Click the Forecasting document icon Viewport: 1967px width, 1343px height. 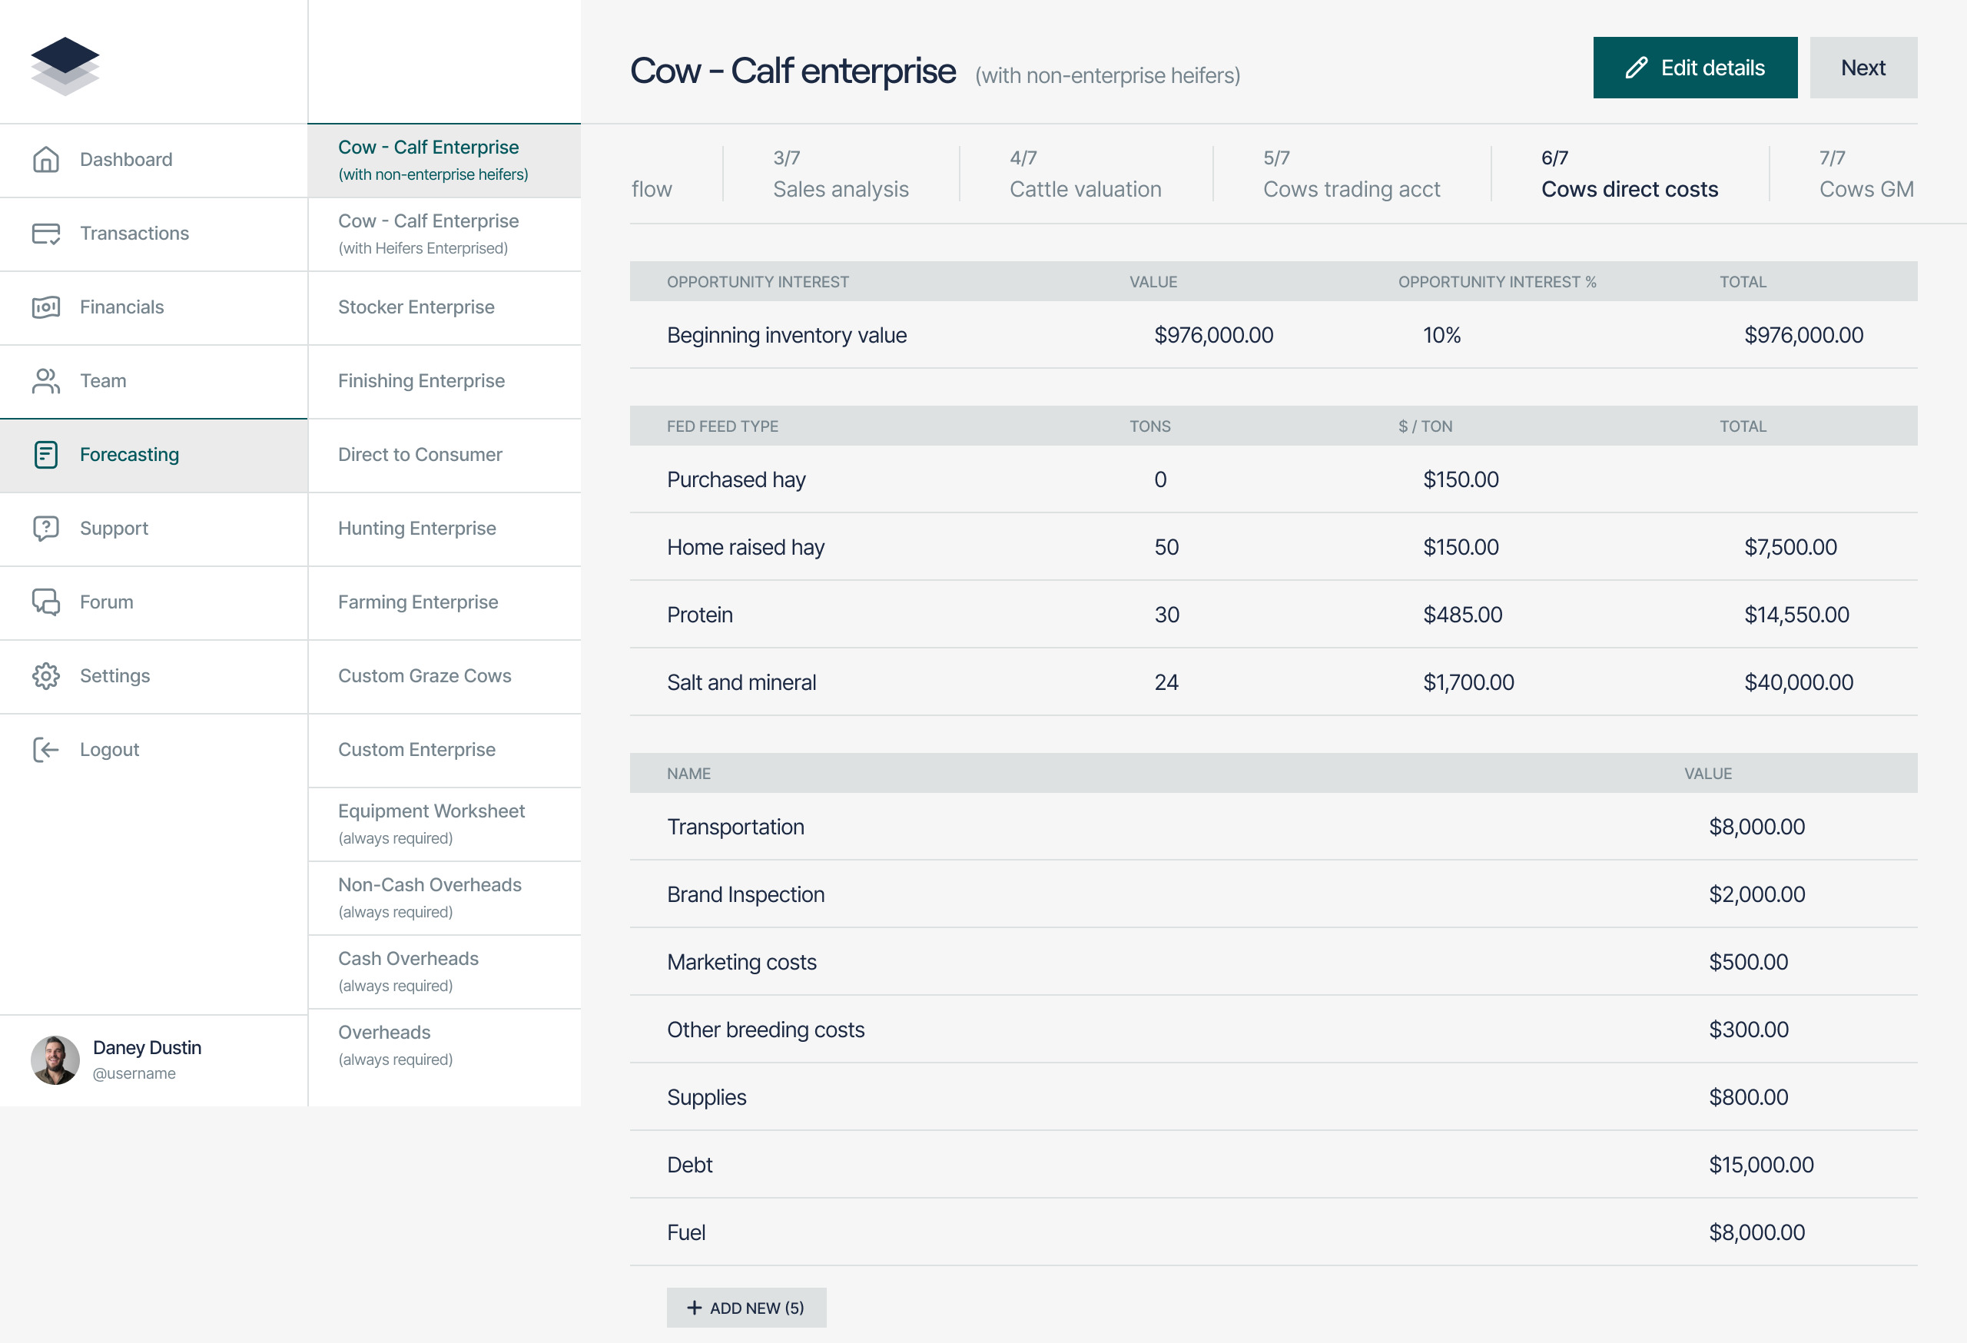pos(45,454)
